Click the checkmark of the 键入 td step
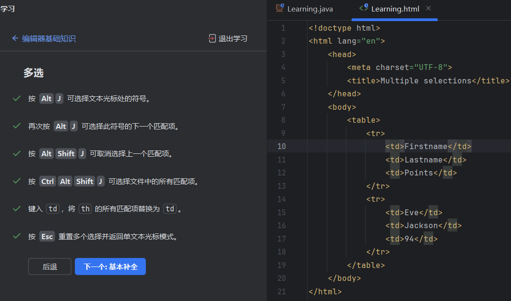This screenshot has width=511, height=301. click(x=17, y=208)
